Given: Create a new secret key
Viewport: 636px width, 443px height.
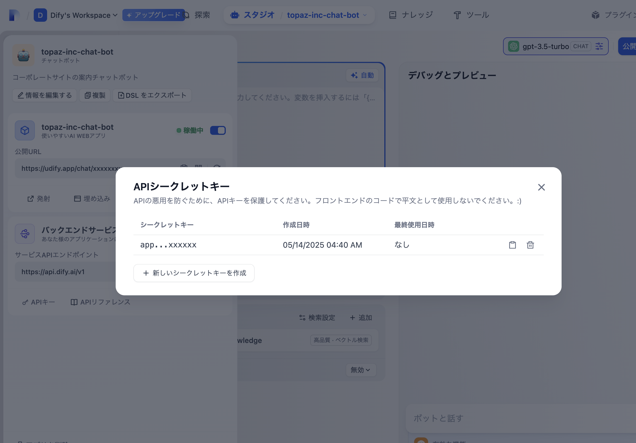Looking at the screenshot, I should (x=194, y=273).
